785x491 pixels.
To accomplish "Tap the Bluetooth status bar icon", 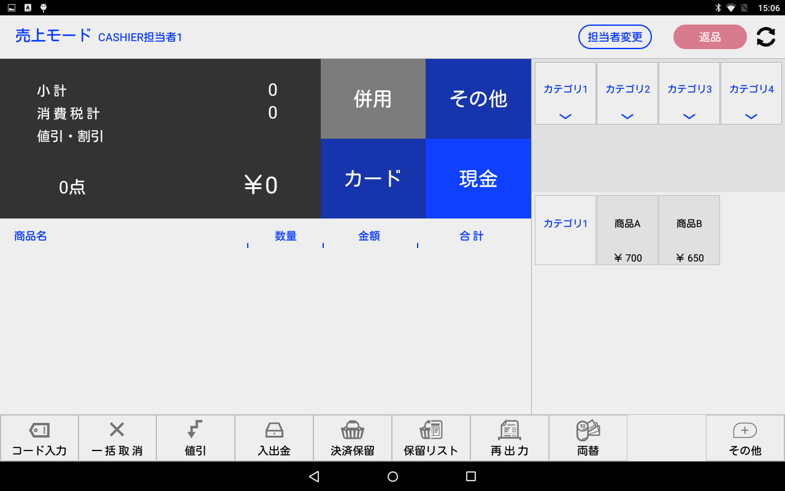I will coord(718,8).
